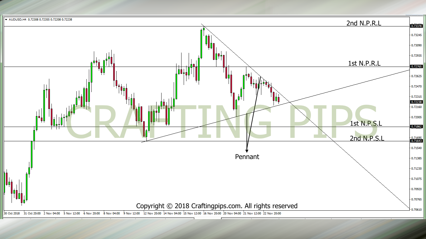Screen dimensions: 426x239
Task: Click the 30 Oct 2018 date label
Action: [x=12, y=213]
